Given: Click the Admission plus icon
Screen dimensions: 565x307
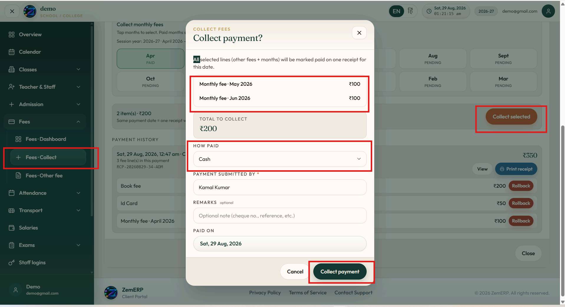Looking at the screenshot, I should pos(11,104).
